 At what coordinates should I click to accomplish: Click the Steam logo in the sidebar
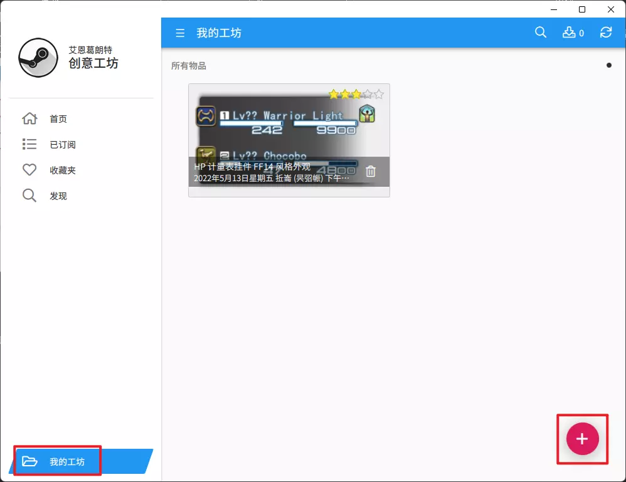[x=38, y=58]
